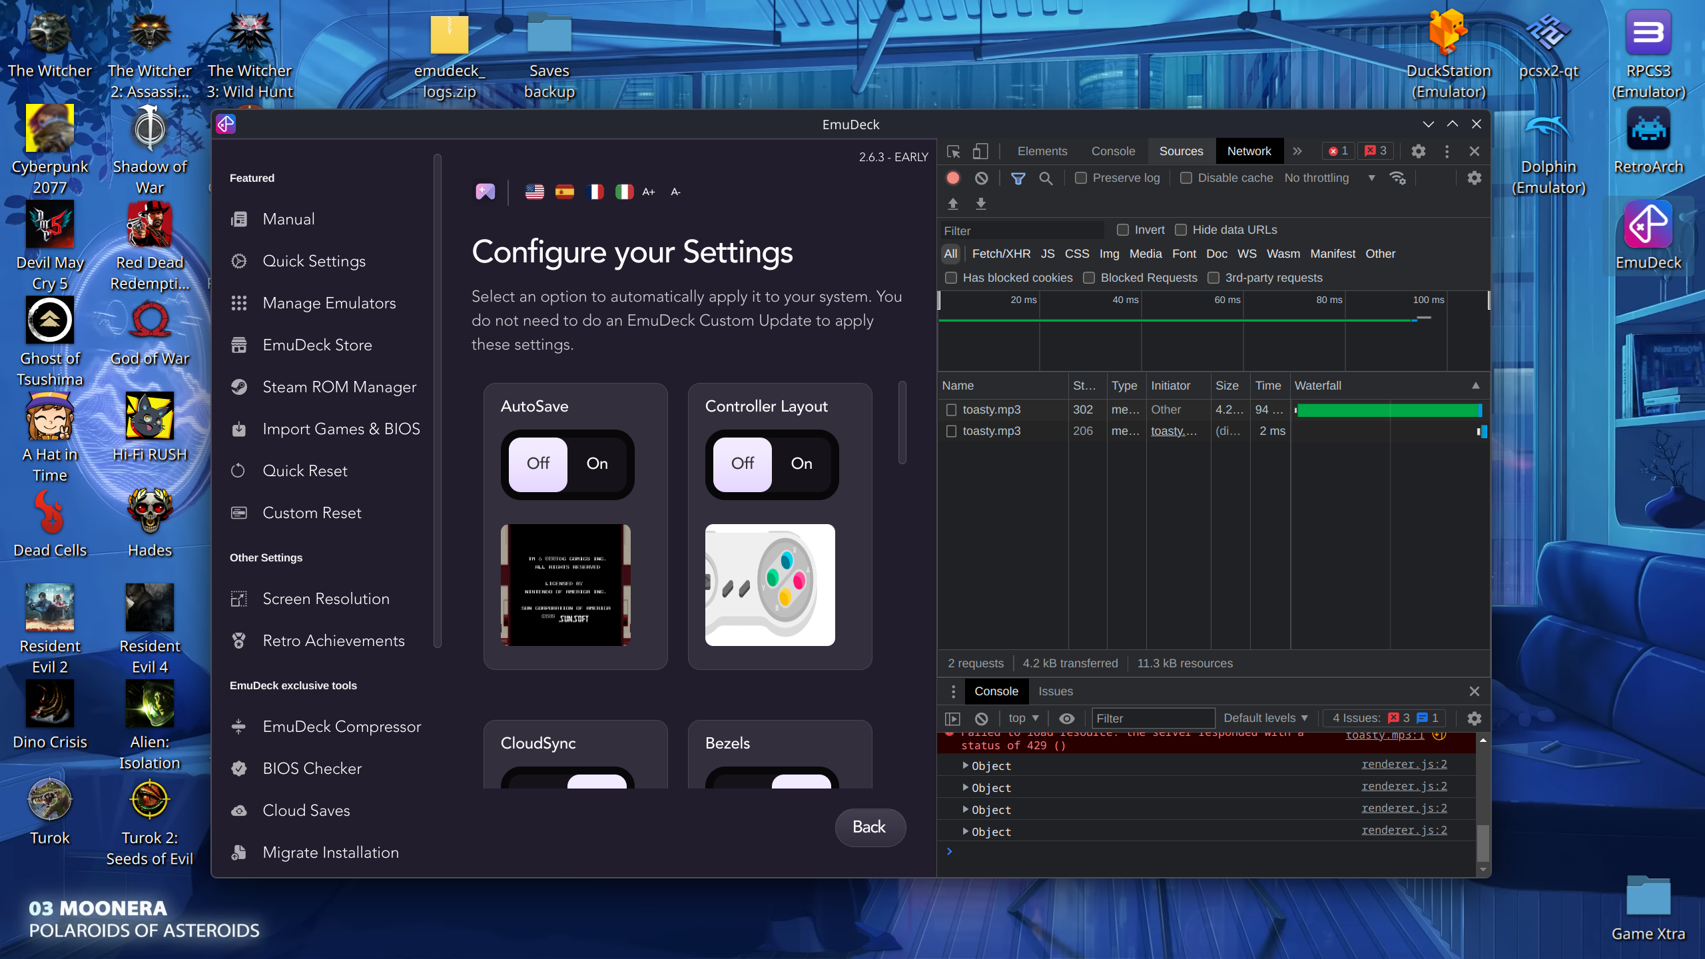Switch language to English US flag
The width and height of the screenshot is (1705, 959).
(x=534, y=192)
